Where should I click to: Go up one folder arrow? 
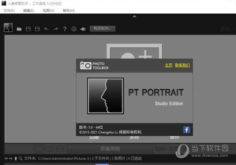(16, 158)
